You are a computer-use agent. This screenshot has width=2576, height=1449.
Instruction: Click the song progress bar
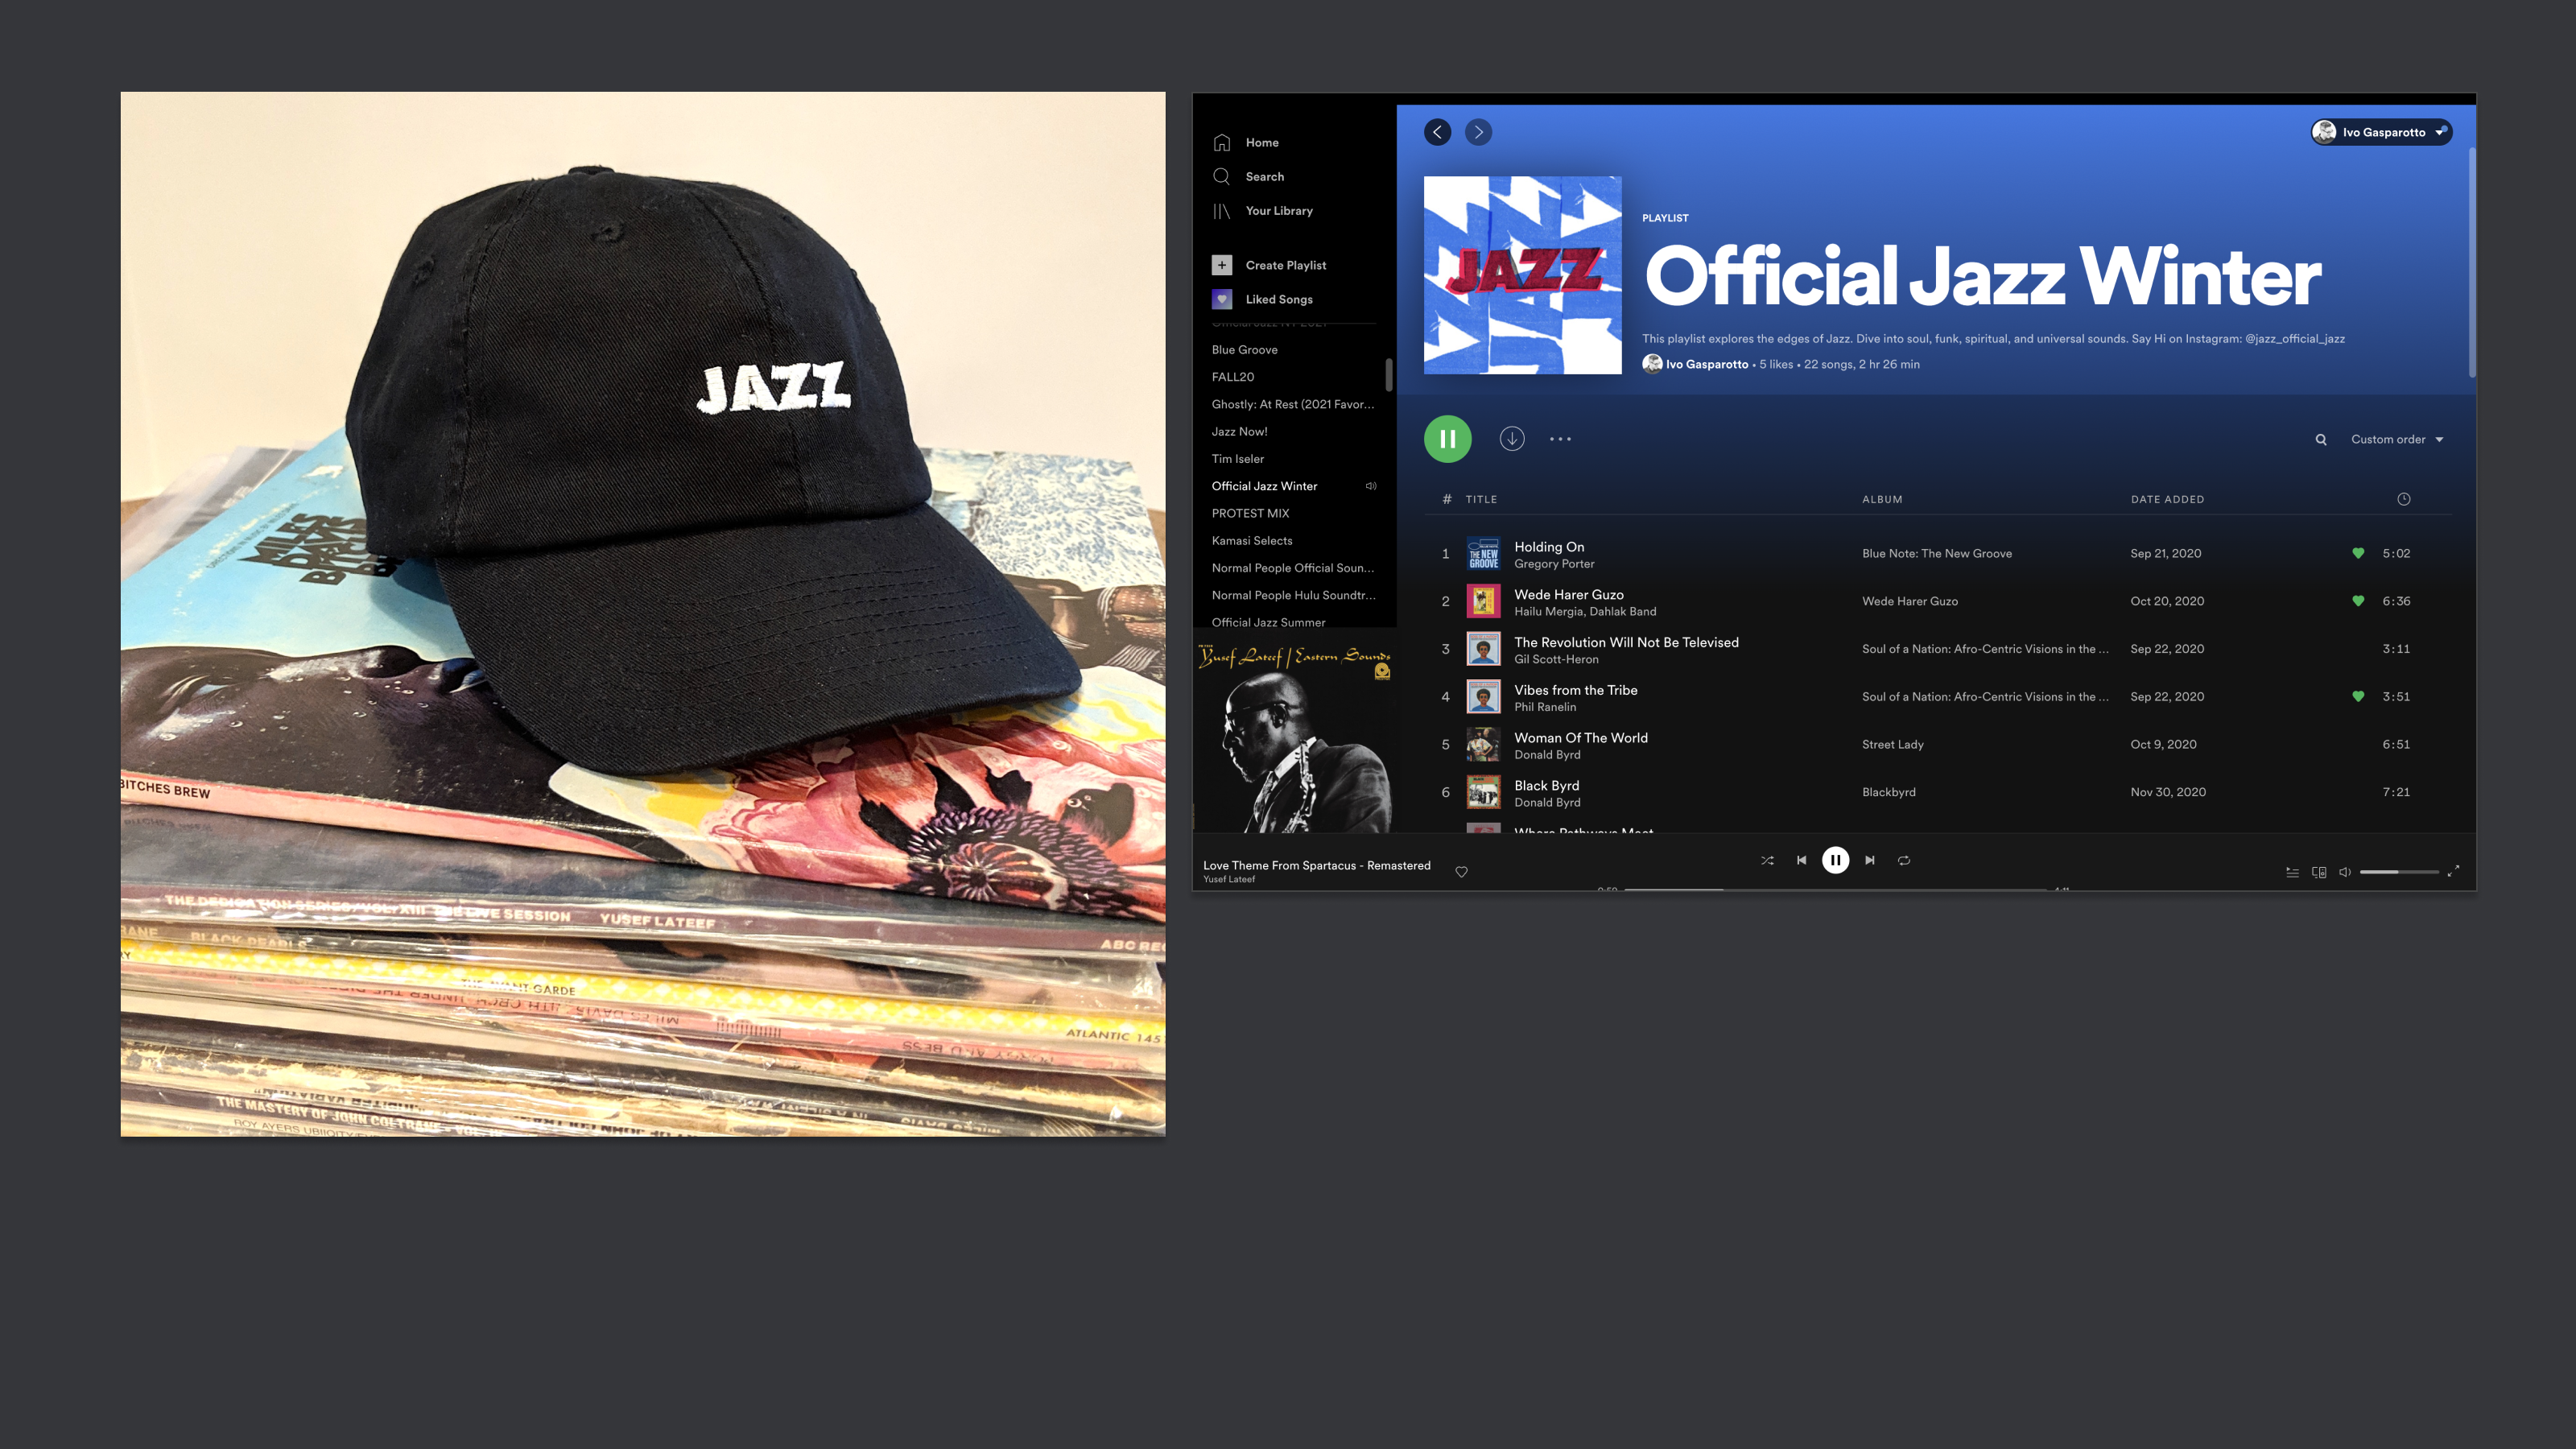[x=1836, y=888]
